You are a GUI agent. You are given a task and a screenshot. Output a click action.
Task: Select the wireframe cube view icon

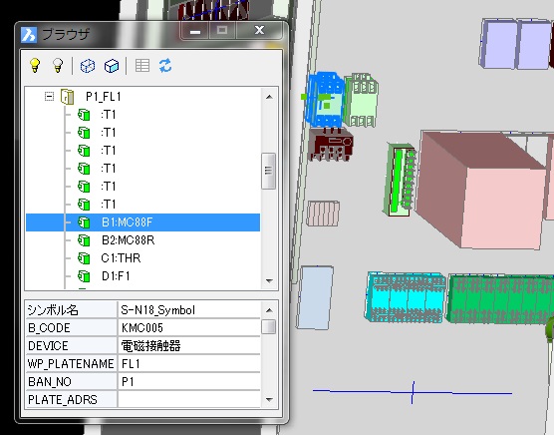click(x=88, y=66)
